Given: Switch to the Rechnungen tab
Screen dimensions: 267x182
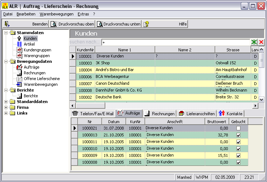Looking at the screenshot, I should (x=160, y=114).
